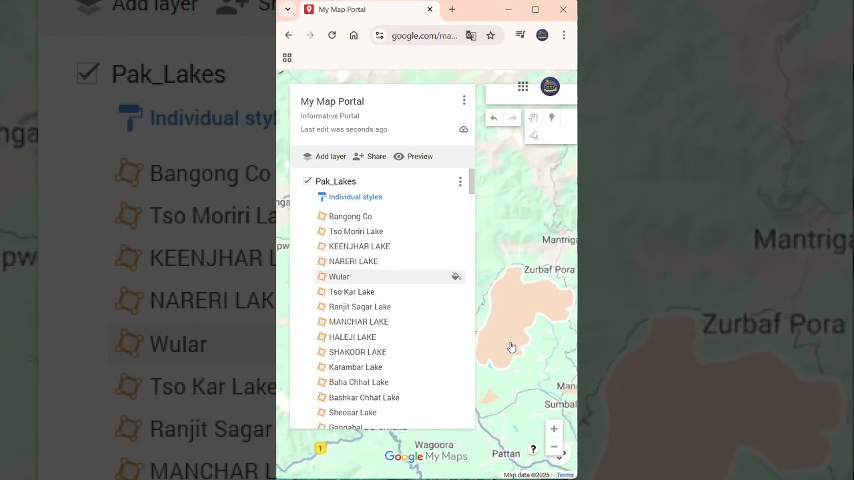
Task: Select the Draw a line tool
Action: (x=534, y=135)
